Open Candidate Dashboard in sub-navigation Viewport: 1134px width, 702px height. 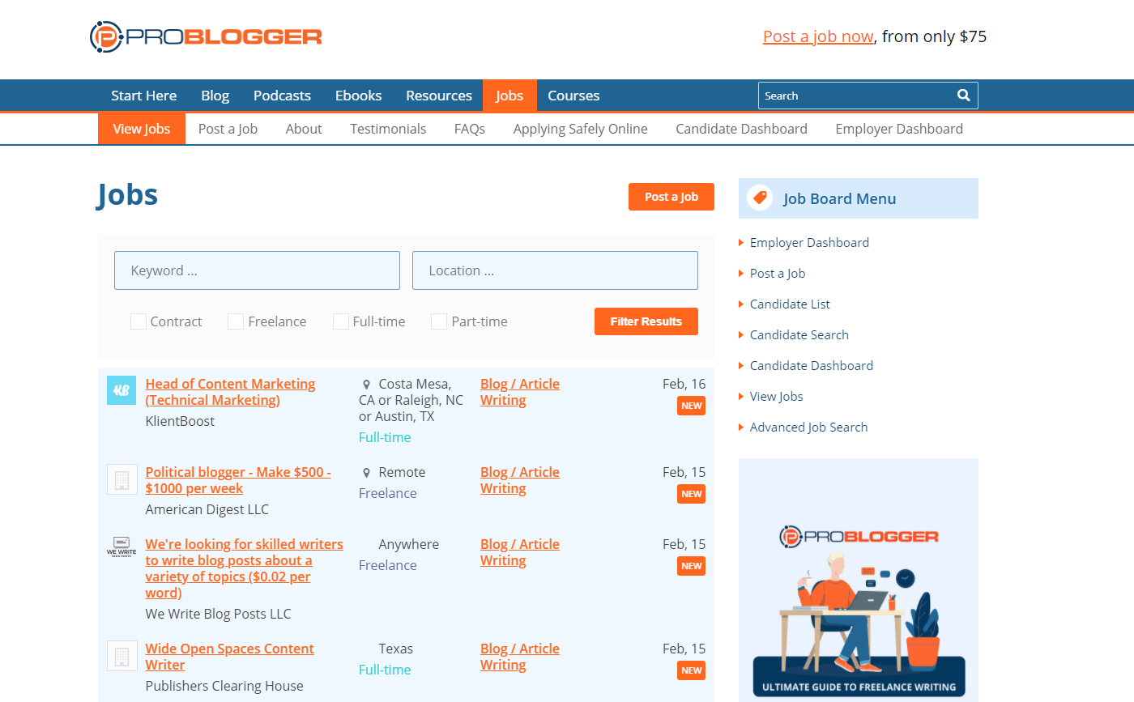(742, 129)
